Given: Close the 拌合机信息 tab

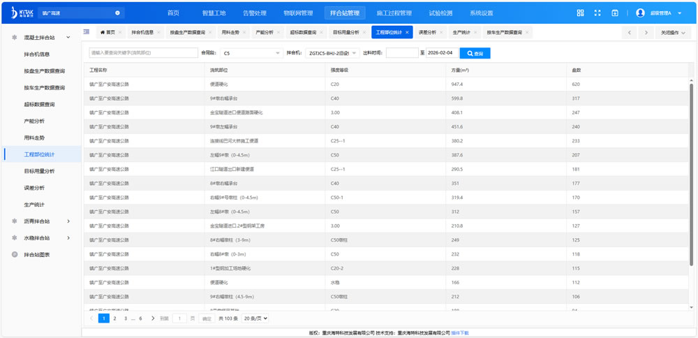Looking at the screenshot, I should click(x=159, y=32).
